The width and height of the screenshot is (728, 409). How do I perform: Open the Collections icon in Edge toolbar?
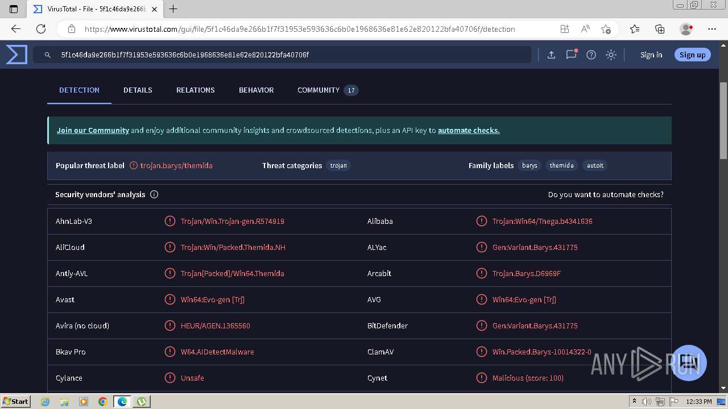(x=660, y=29)
